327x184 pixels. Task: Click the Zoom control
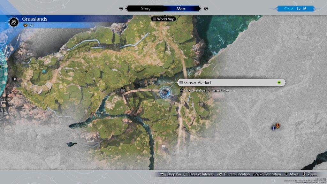(309, 174)
